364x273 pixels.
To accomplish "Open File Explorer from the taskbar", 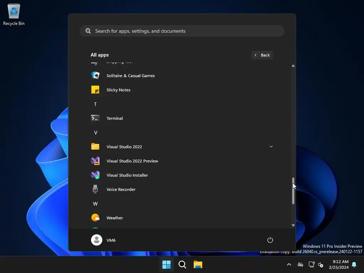I will tap(198, 264).
